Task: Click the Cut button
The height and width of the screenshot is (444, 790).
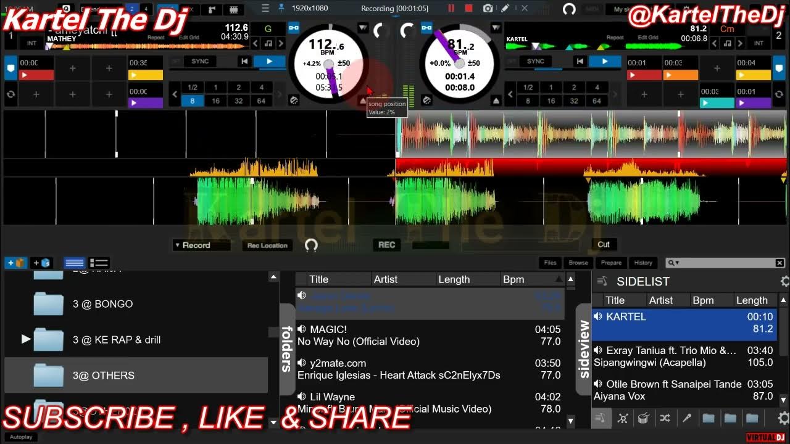Action: pos(604,244)
